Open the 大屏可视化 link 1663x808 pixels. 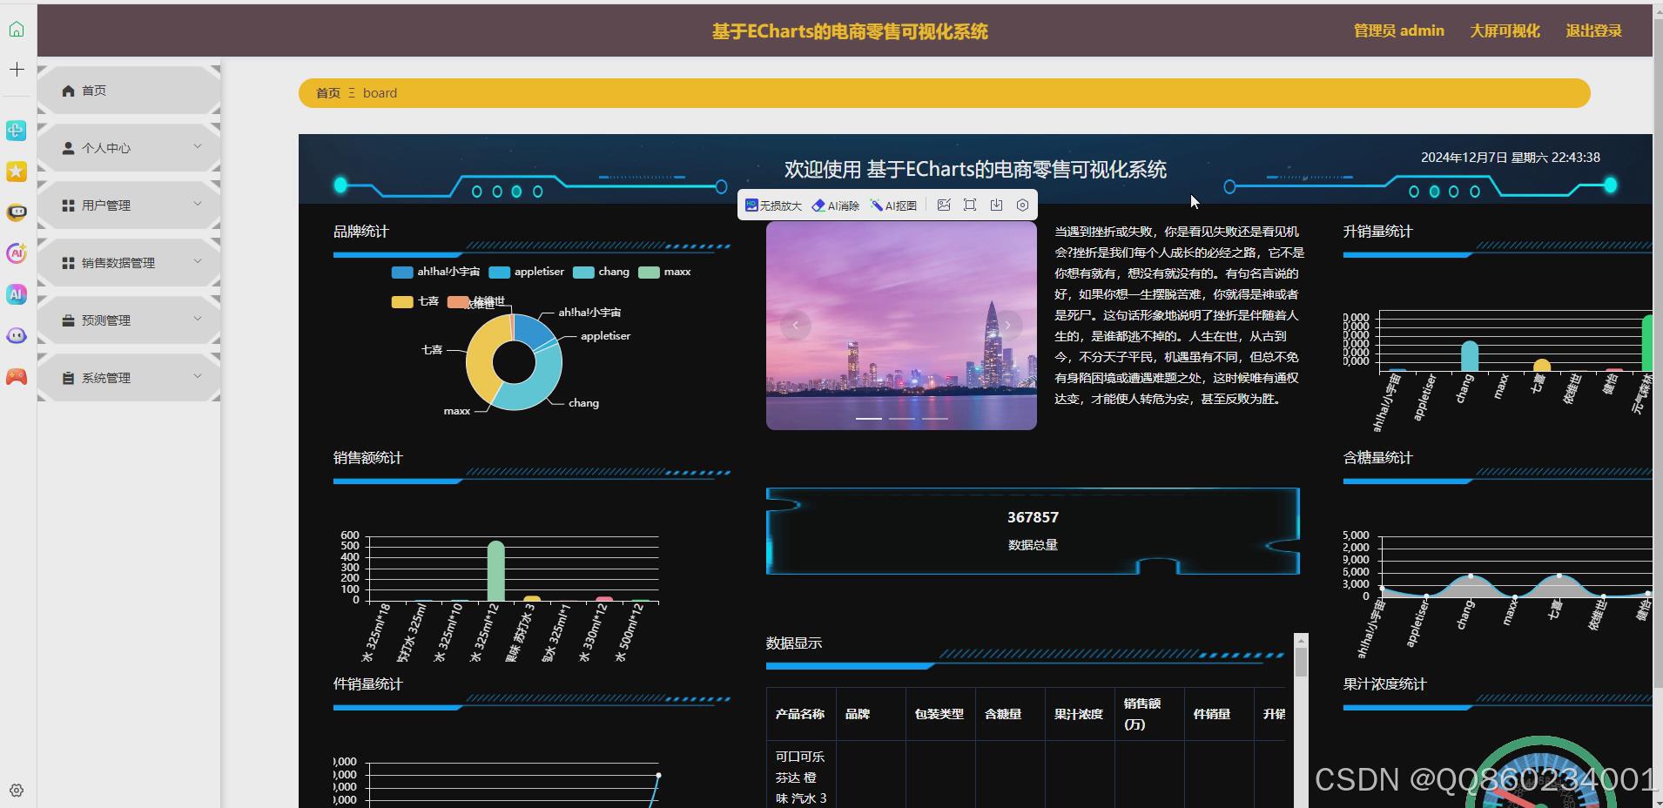click(x=1505, y=31)
